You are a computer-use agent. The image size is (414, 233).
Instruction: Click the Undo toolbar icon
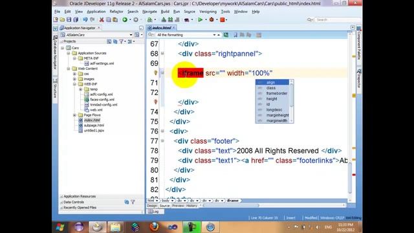(x=85, y=19)
